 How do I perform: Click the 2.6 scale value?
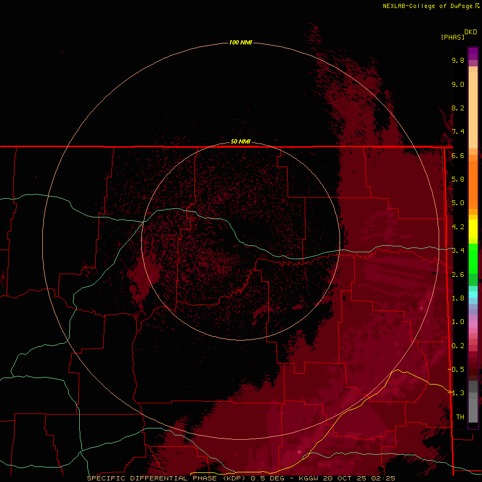(458, 275)
